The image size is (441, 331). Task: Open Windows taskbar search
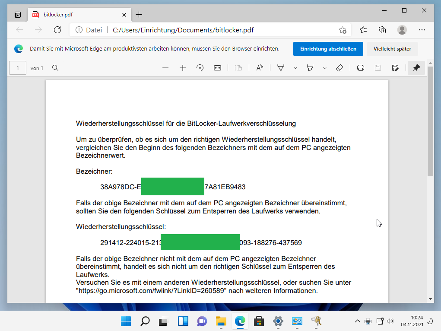145,321
